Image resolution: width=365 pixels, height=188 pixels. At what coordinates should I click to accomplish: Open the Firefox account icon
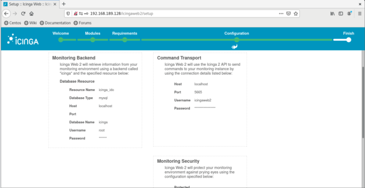point(349,14)
